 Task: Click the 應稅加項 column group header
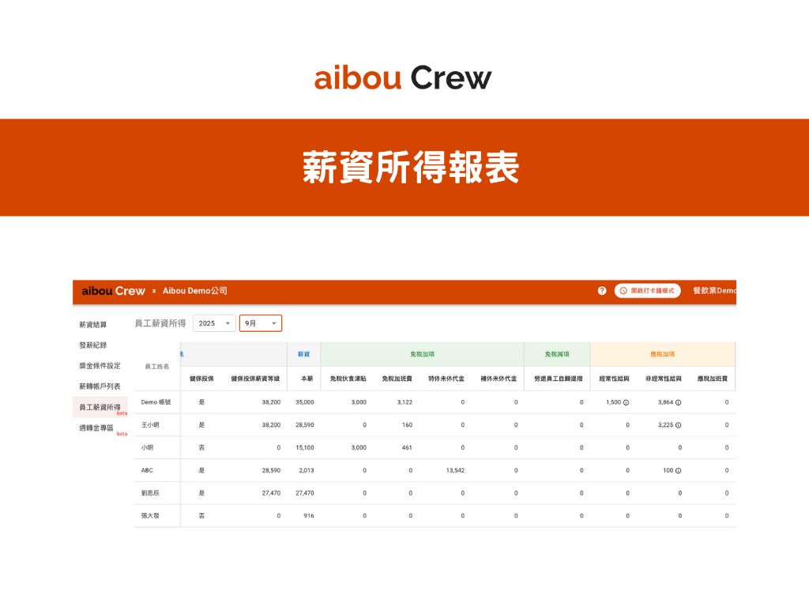point(663,354)
